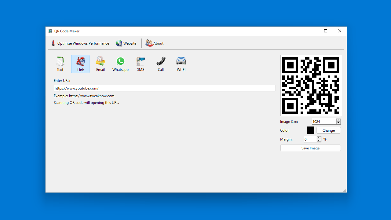The image size is (391, 220).
Task: Click the 'Color:' label
Action: click(285, 130)
